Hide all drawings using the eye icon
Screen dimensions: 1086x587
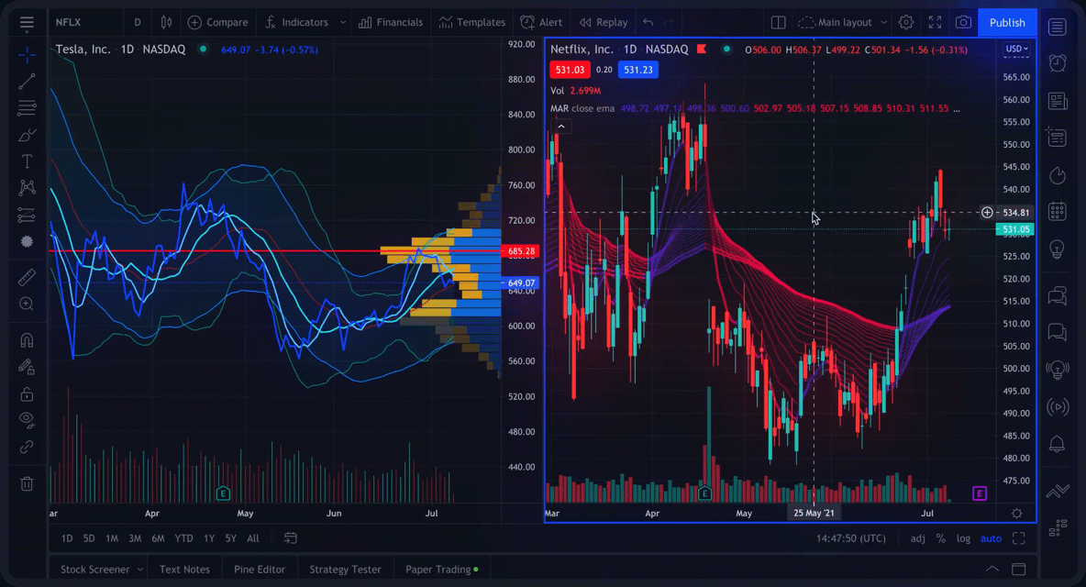(x=27, y=420)
